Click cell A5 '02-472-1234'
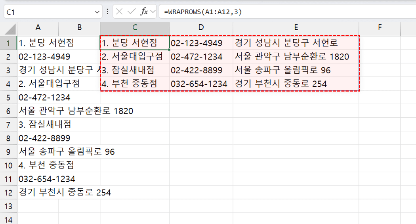 pos(38,98)
